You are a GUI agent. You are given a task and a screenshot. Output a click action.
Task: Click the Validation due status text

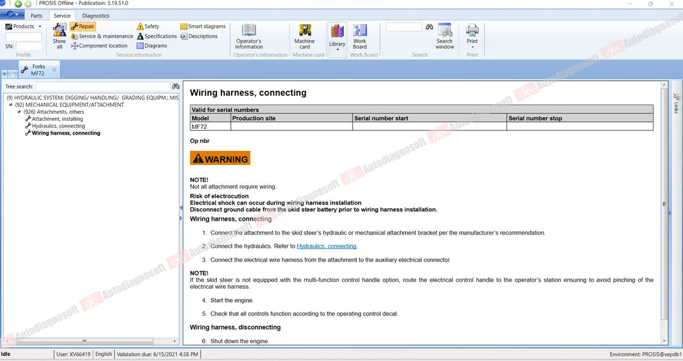[157, 354]
